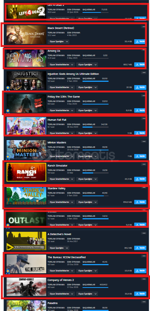Click the download button for Stardew Valley
This screenshot has width=150, height=311.
point(140,202)
